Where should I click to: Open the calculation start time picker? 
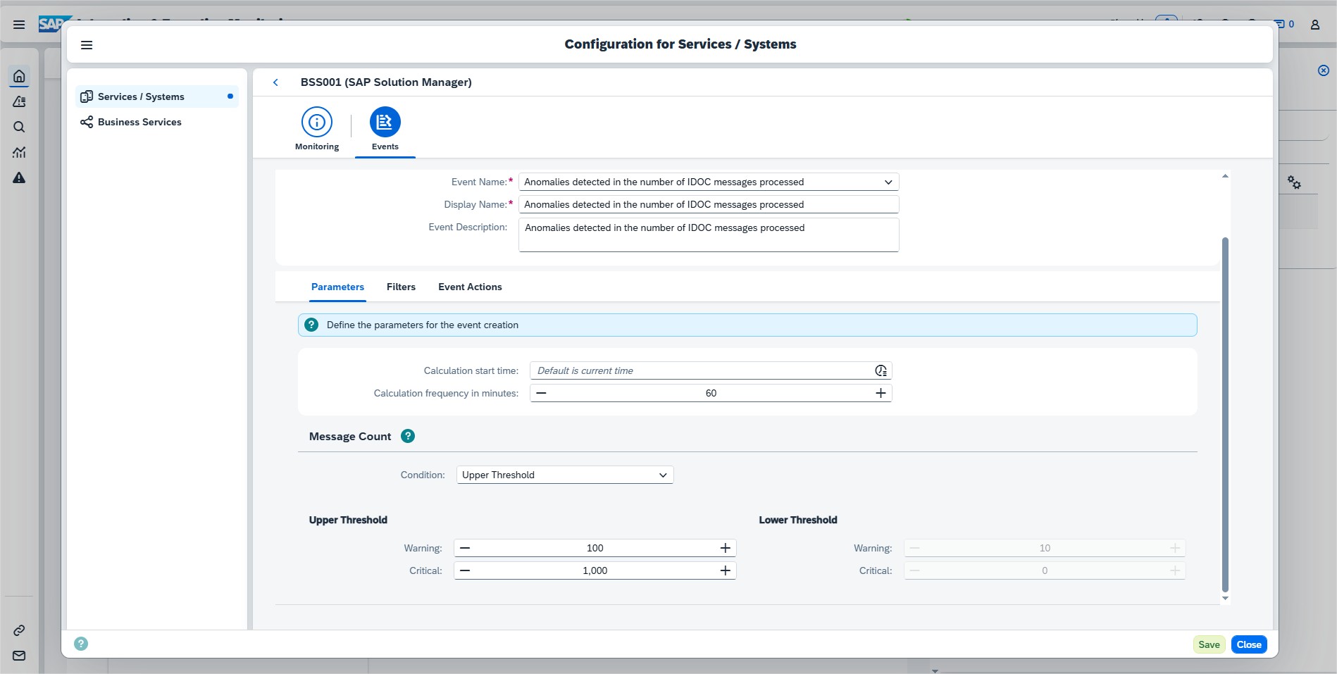(881, 370)
